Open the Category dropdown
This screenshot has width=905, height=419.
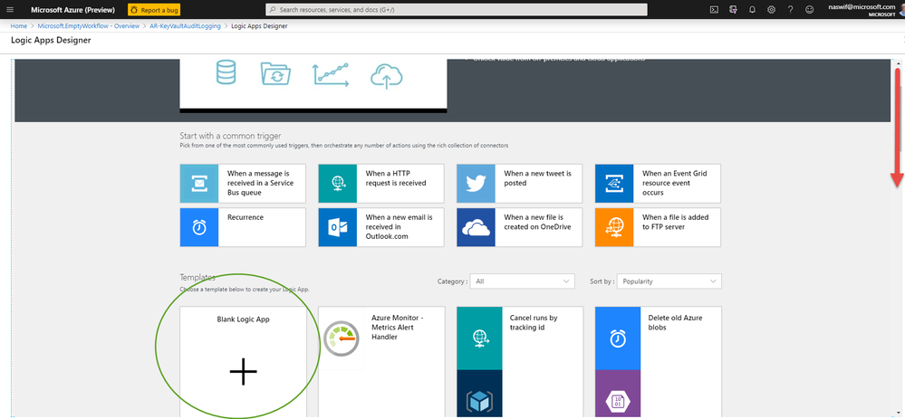tap(523, 281)
